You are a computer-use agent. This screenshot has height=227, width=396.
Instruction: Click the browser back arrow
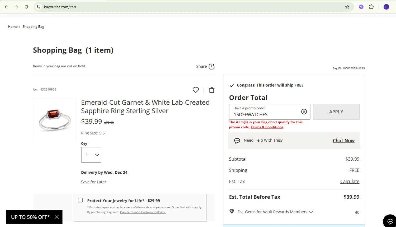coord(6,7)
